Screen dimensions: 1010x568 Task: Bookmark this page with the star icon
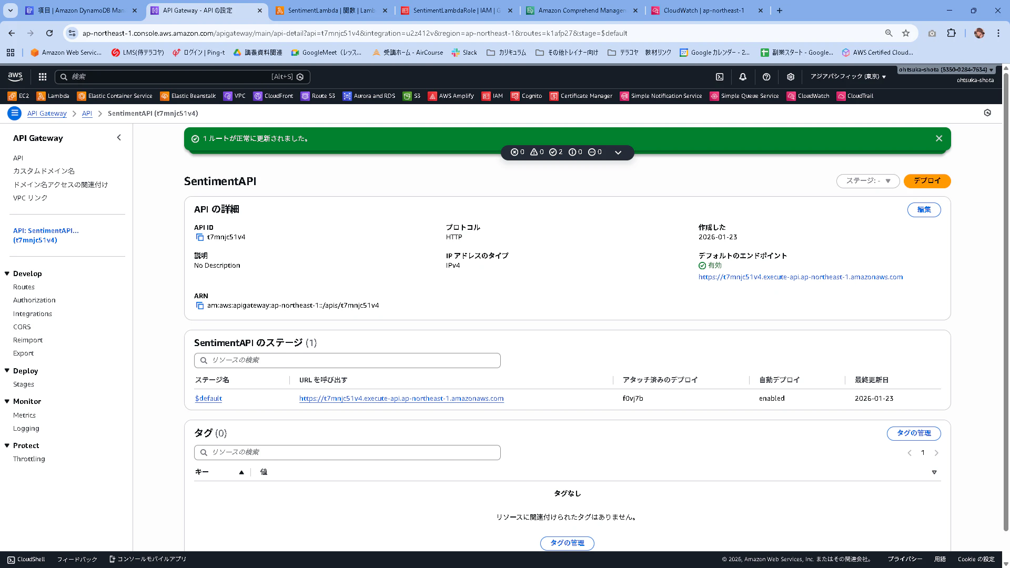(906, 33)
